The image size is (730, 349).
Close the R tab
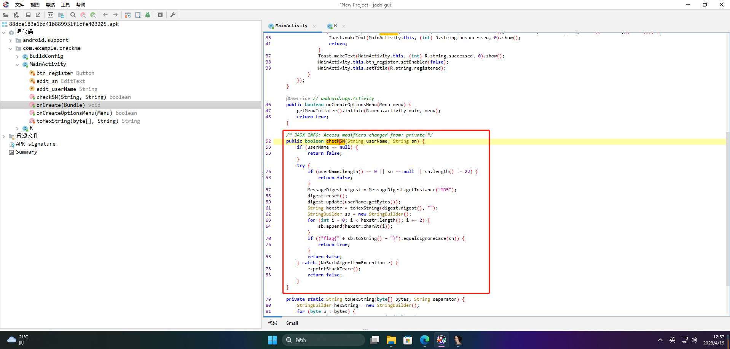pos(344,26)
